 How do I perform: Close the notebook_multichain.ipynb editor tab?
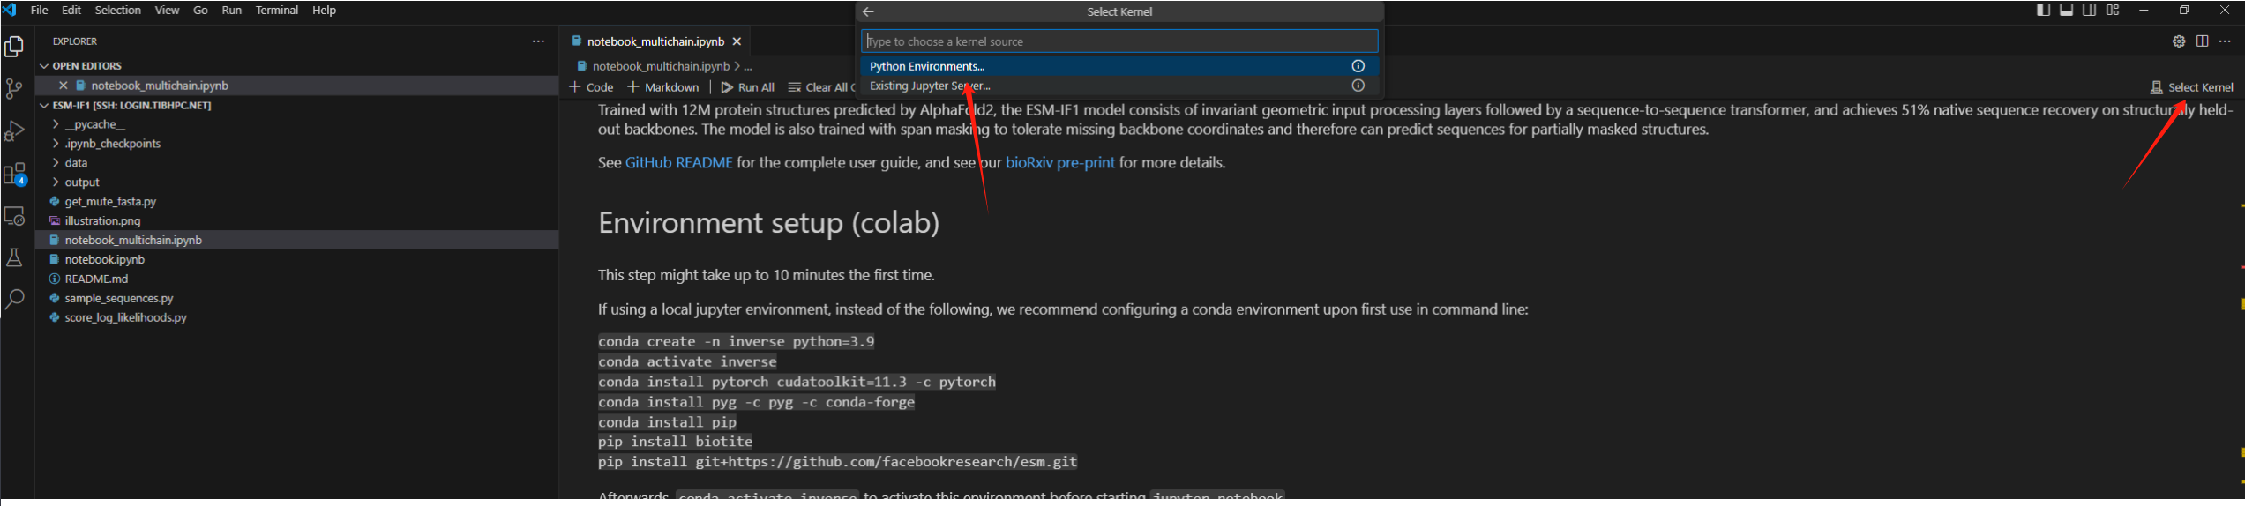(737, 41)
